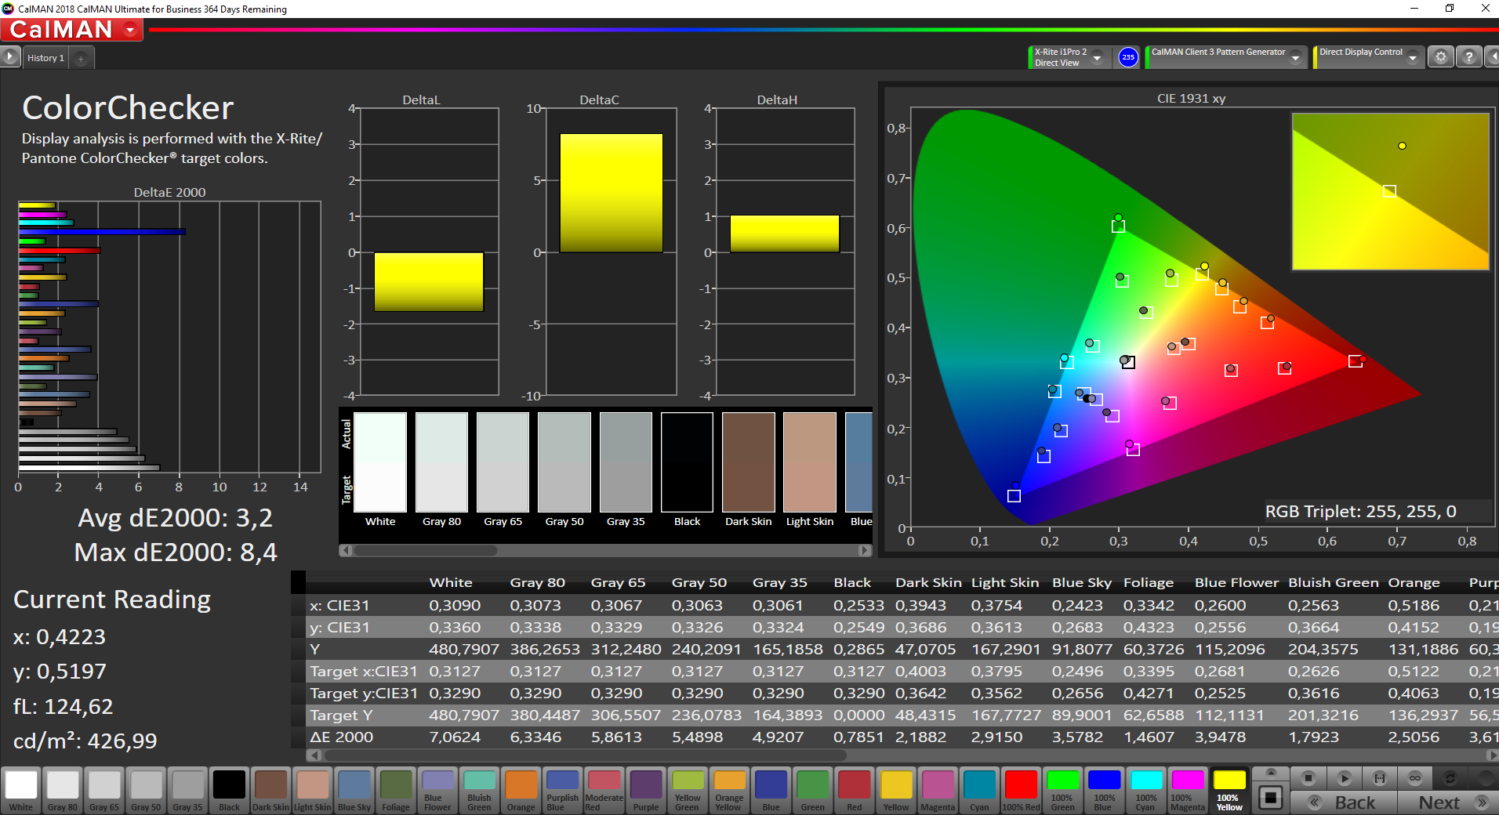Select the Purplish Blue patch button

(x=562, y=790)
